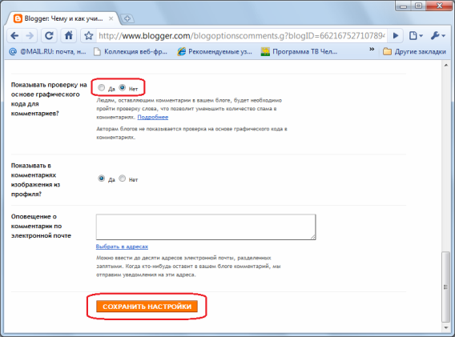Select Да for graphical code verification
This screenshot has height=337, width=455.
(101, 87)
